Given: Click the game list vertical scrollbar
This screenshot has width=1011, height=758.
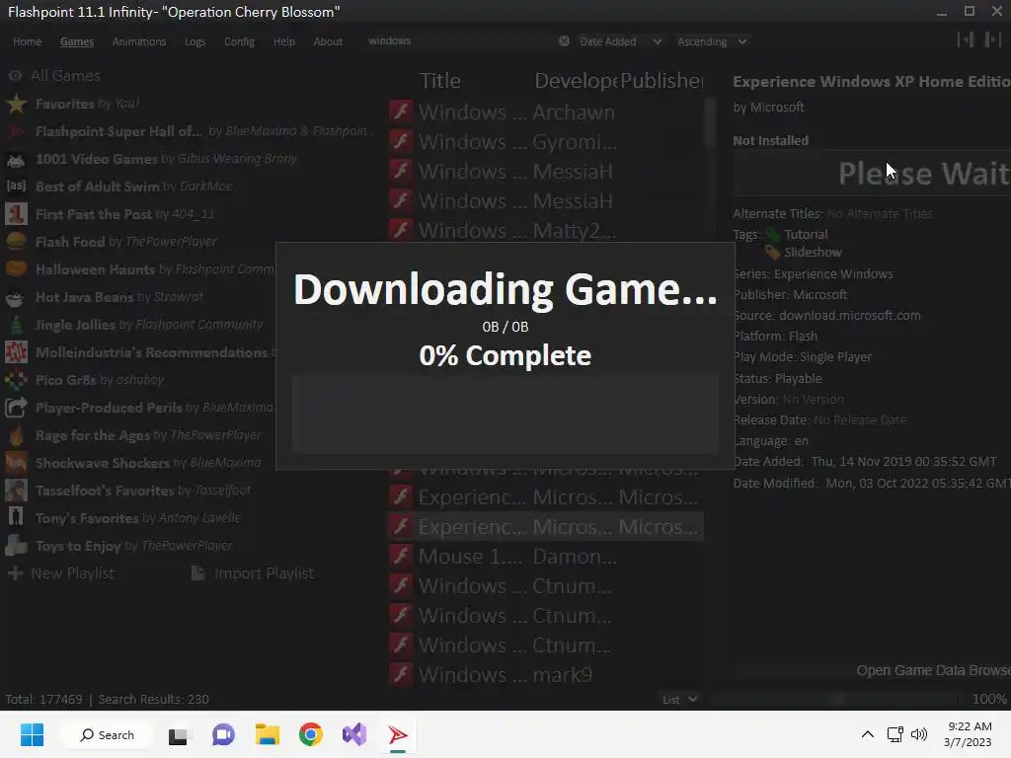Looking at the screenshot, I should (710, 122).
